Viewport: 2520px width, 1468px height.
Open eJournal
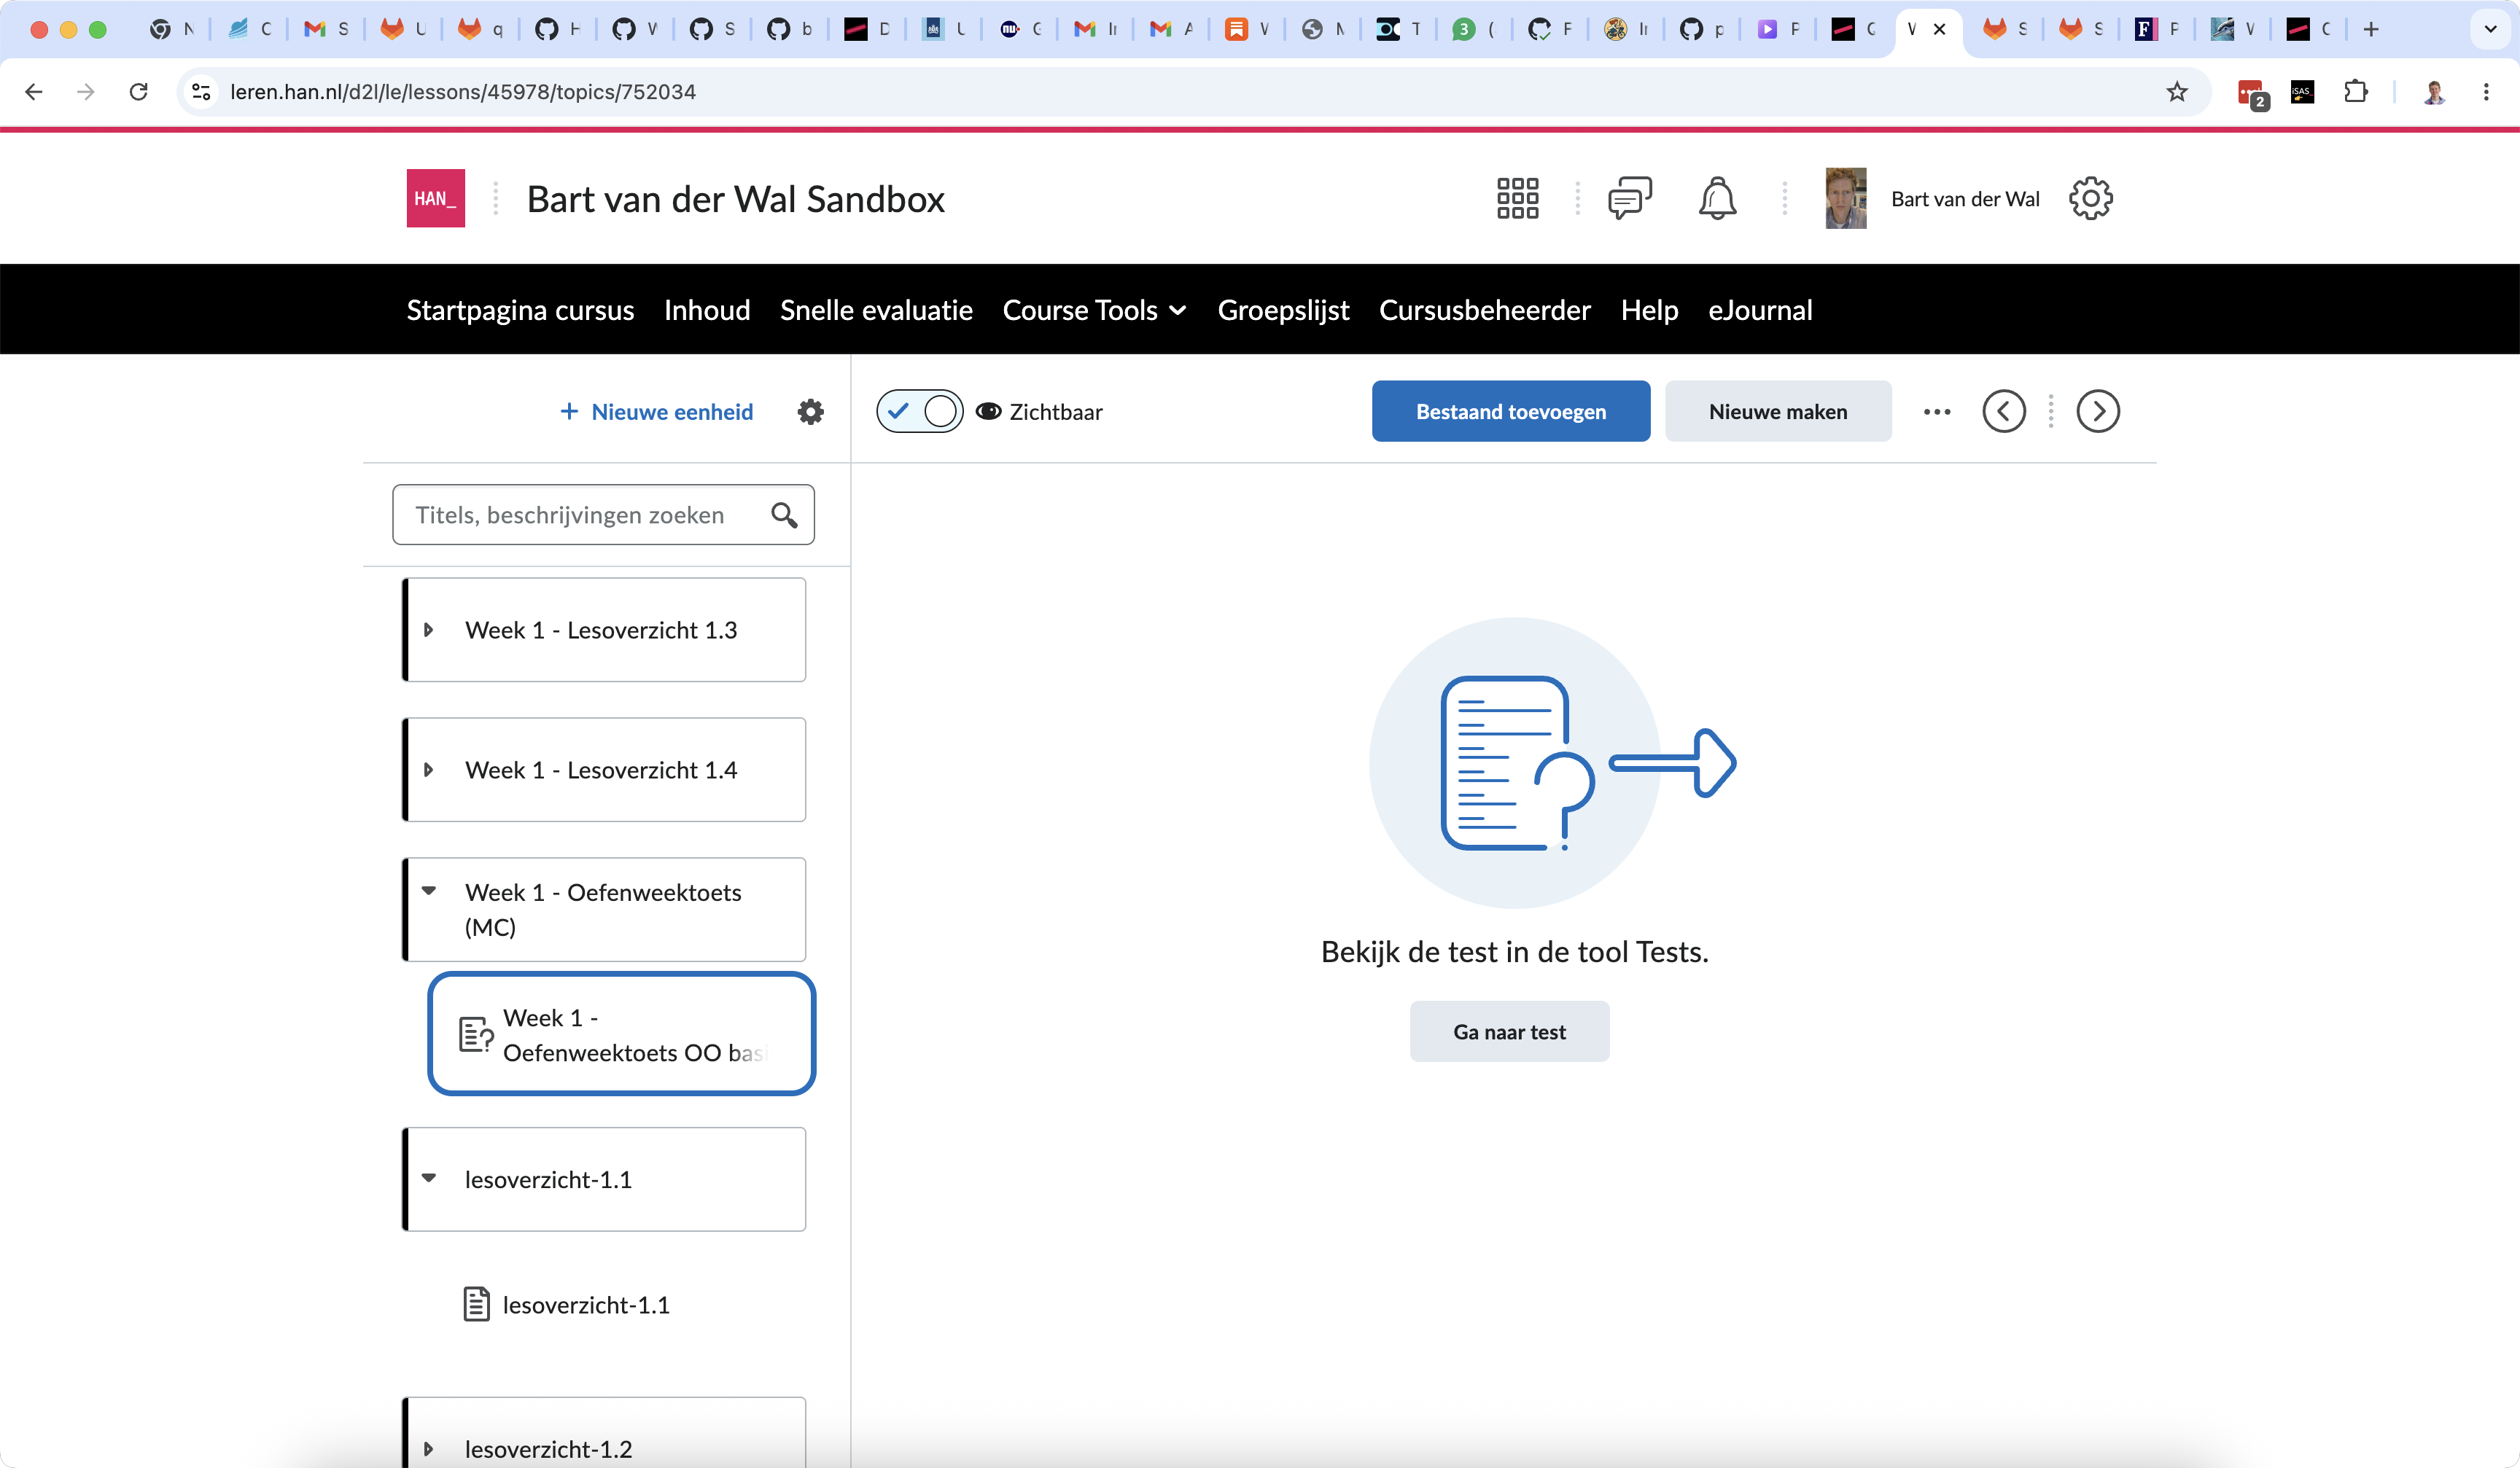tap(1760, 310)
